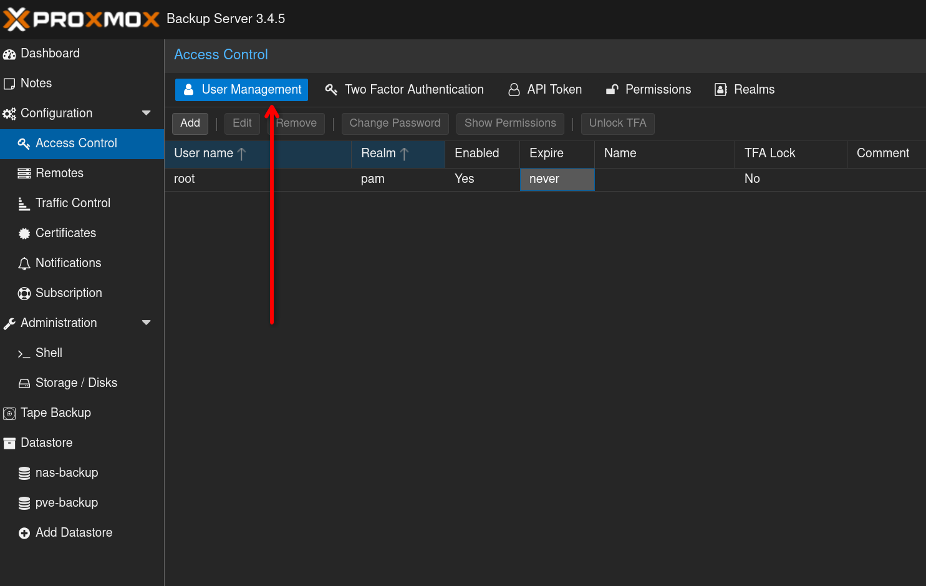This screenshot has height=586, width=926.
Task: Switch to Two Factor Authentication tab
Action: [x=404, y=90]
